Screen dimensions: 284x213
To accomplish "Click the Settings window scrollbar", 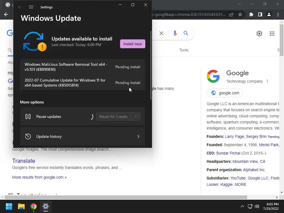I will [151, 65].
